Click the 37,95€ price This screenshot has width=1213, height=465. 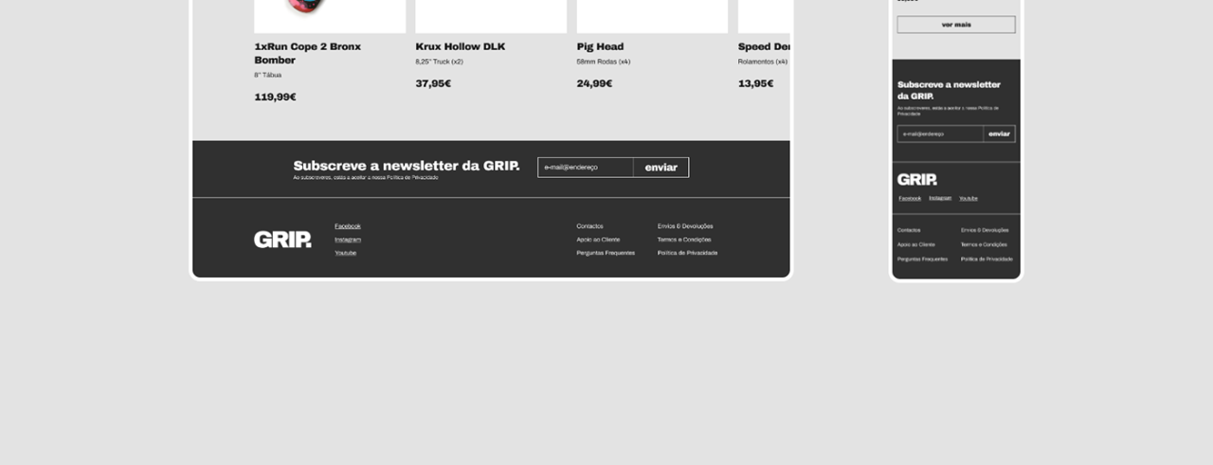point(433,83)
